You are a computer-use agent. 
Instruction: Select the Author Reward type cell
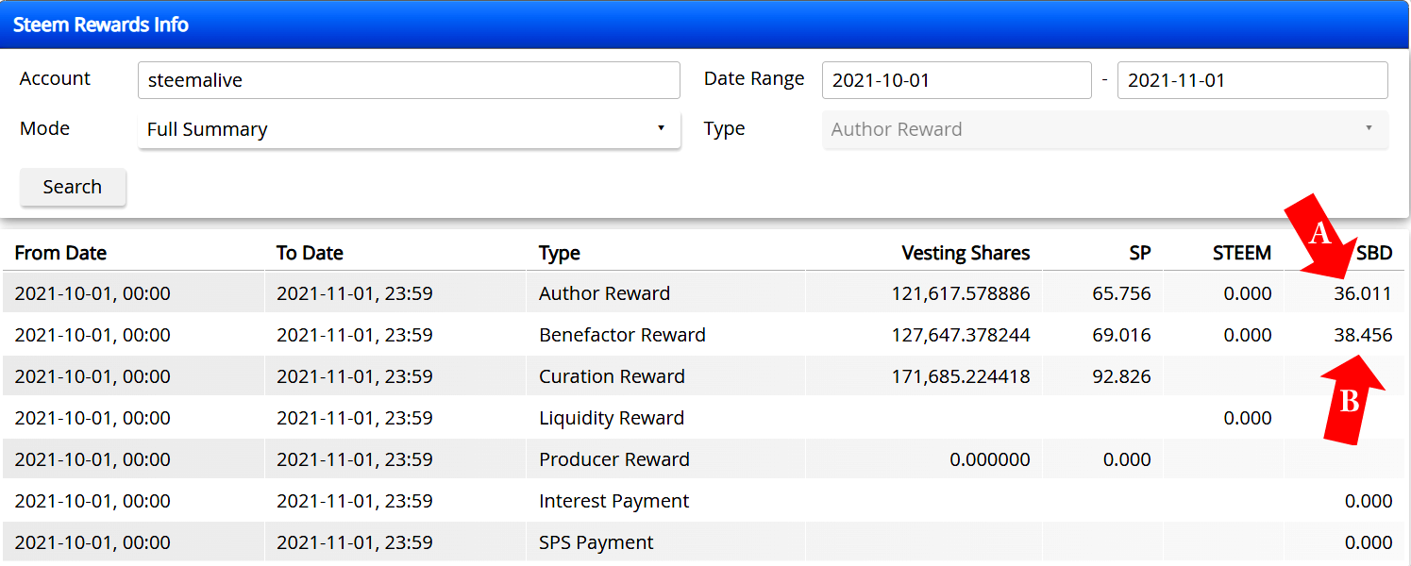point(665,293)
